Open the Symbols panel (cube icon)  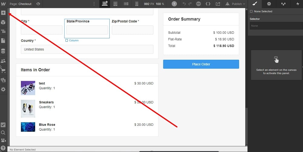(x=3, y=22)
